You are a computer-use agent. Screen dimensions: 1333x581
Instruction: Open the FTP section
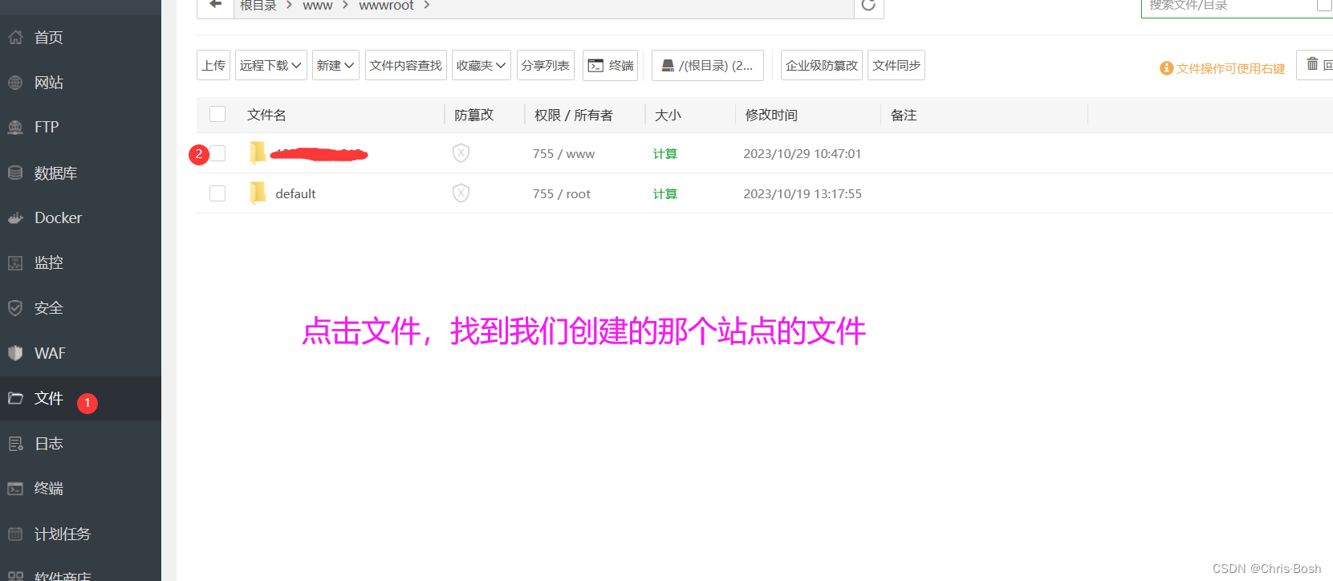tap(47, 128)
